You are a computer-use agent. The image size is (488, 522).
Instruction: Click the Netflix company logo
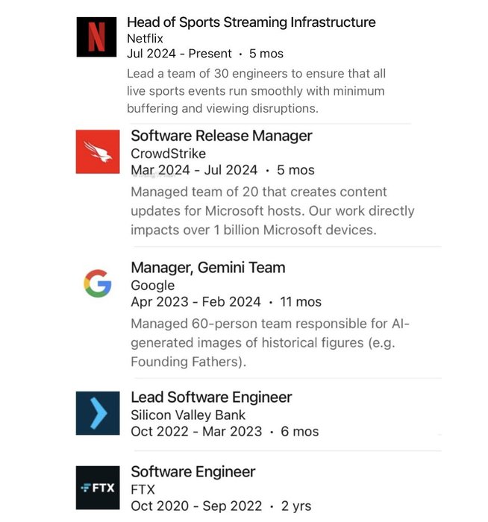[x=97, y=37]
